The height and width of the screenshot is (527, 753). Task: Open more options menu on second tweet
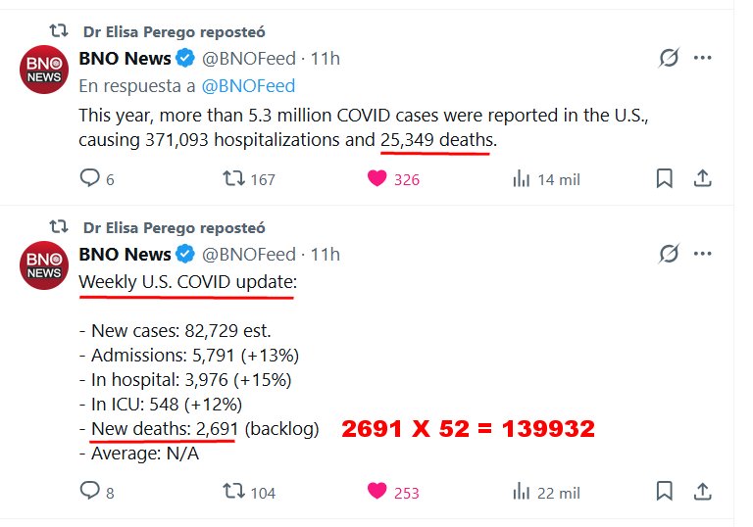click(x=702, y=254)
